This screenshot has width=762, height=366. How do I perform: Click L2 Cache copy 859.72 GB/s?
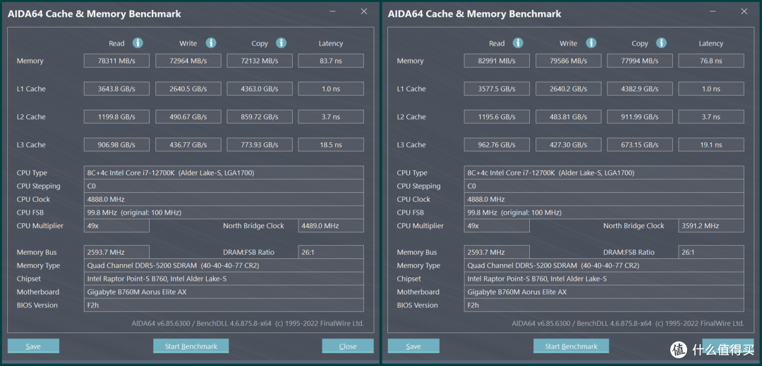(260, 117)
